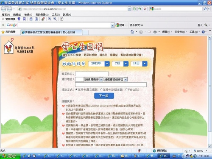Open the 100% zoom level dropdown in status bar
The image size is (212, 159).
click(206, 151)
